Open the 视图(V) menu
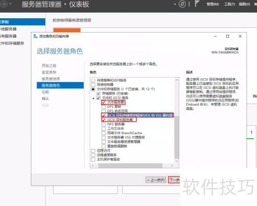 pyautogui.click(x=244, y=4)
